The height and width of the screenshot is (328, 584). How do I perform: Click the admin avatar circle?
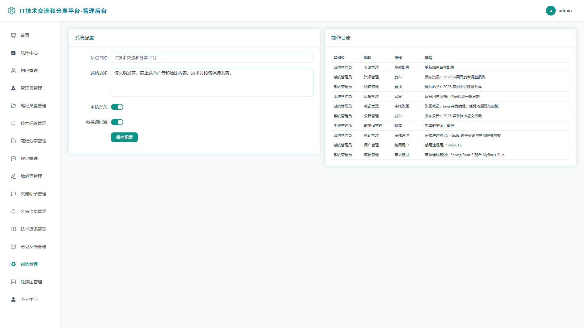click(551, 11)
